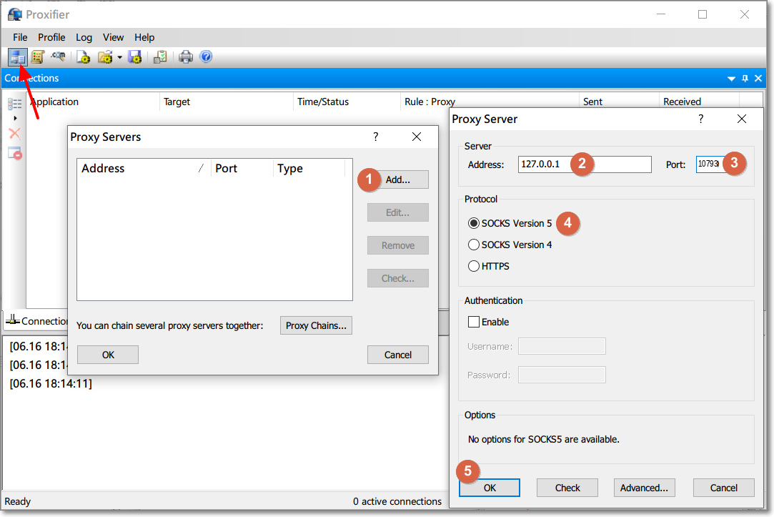Close the Connections pane
The image size is (774, 517).
click(758, 78)
